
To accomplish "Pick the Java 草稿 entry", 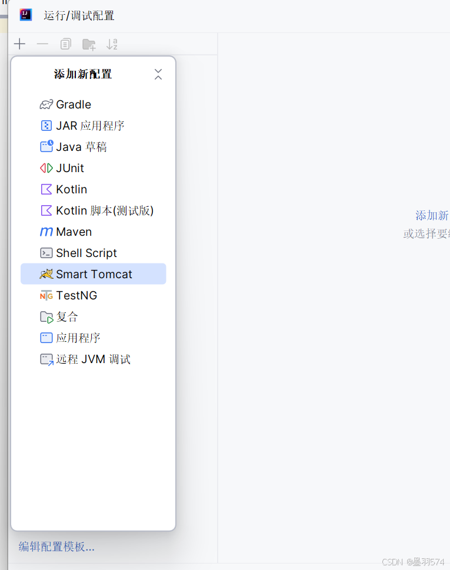I will click(94, 147).
